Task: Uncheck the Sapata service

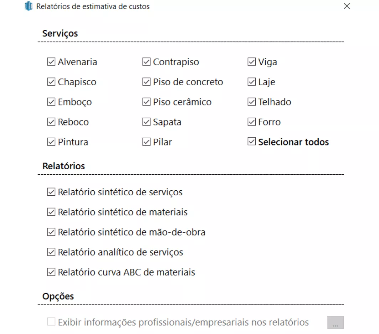Action: pos(146,122)
